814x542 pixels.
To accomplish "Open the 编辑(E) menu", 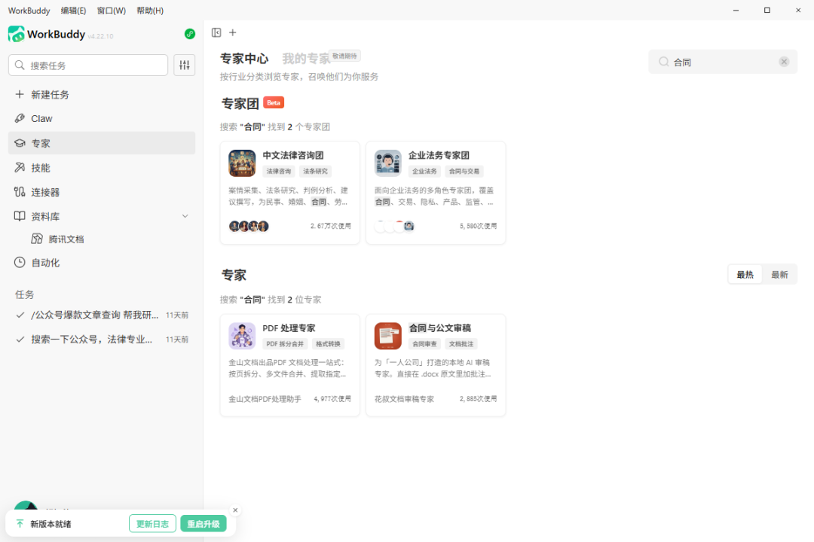I will click(73, 11).
